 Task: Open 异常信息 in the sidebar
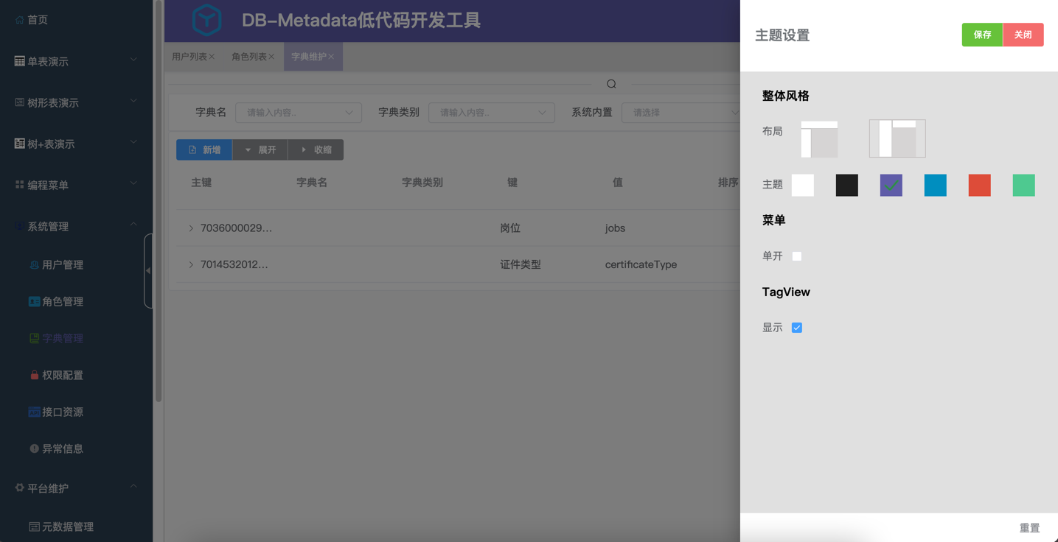coord(62,449)
